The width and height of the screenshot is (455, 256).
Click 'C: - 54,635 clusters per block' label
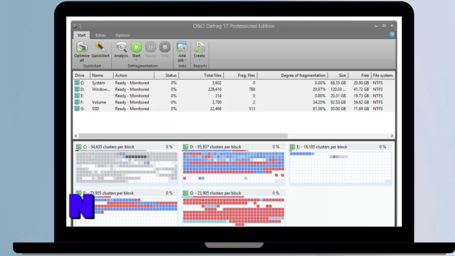[x=109, y=147]
